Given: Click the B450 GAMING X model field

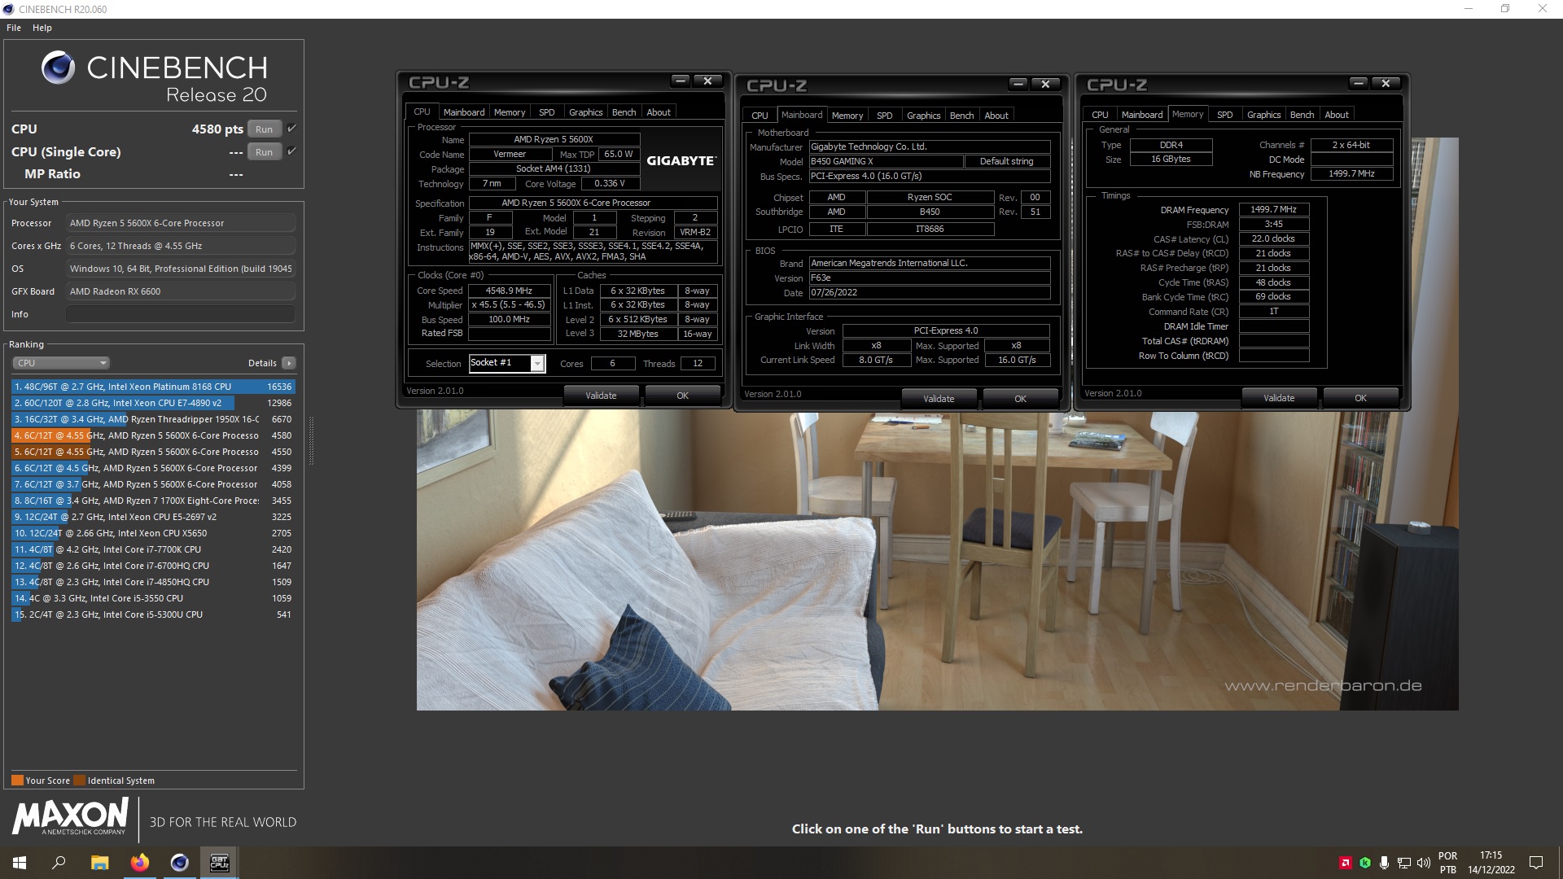Looking at the screenshot, I should click(885, 161).
